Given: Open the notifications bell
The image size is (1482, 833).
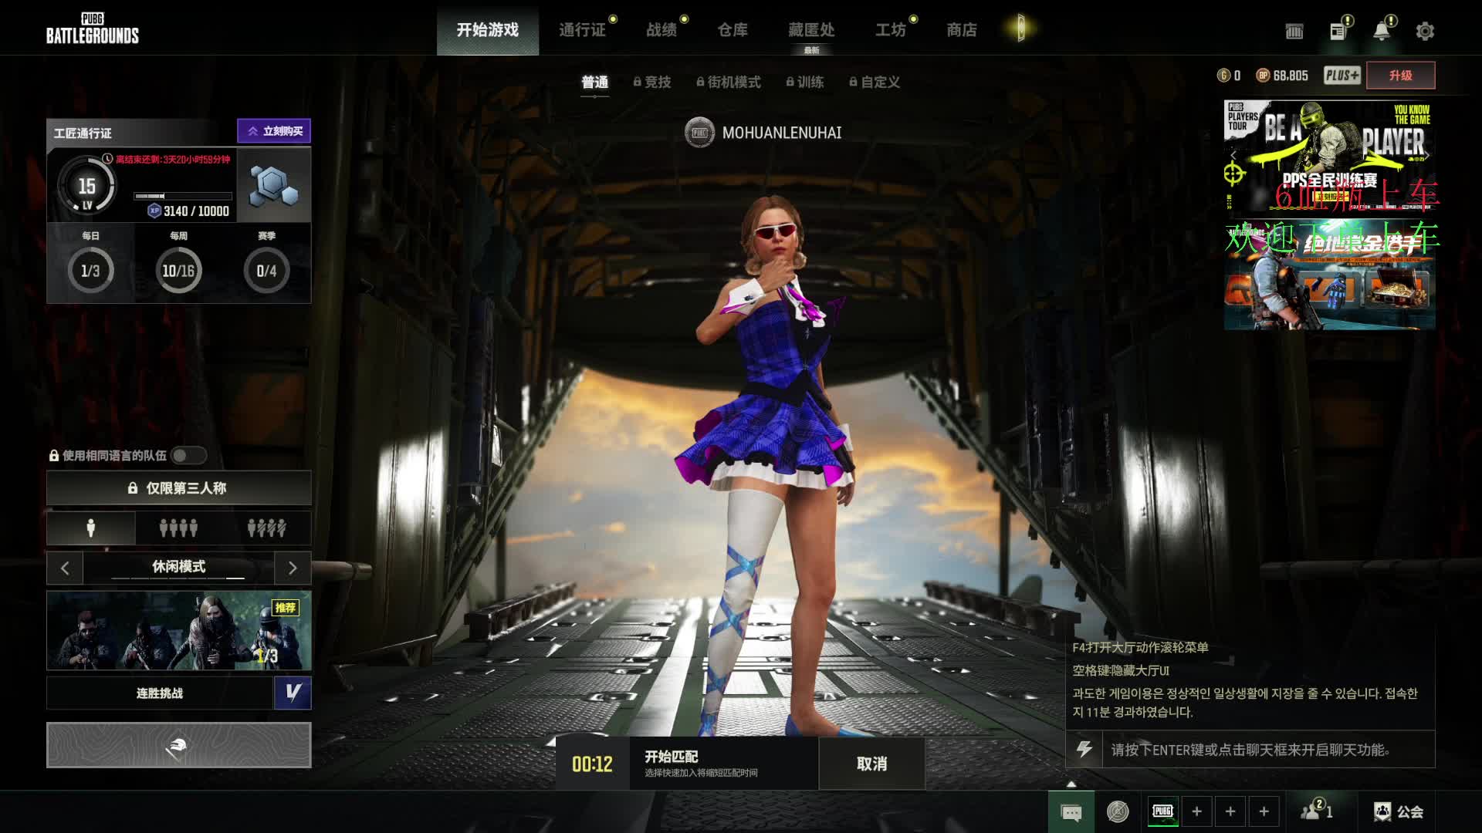Looking at the screenshot, I should [1382, 31].
